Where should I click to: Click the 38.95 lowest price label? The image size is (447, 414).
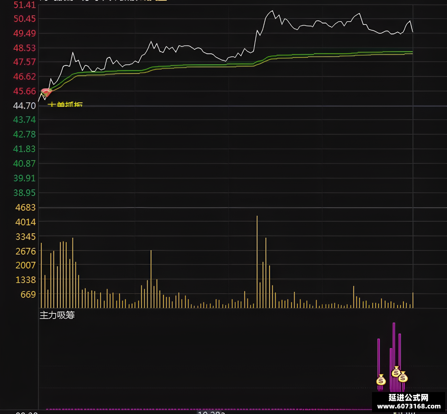tap(25, 193)
